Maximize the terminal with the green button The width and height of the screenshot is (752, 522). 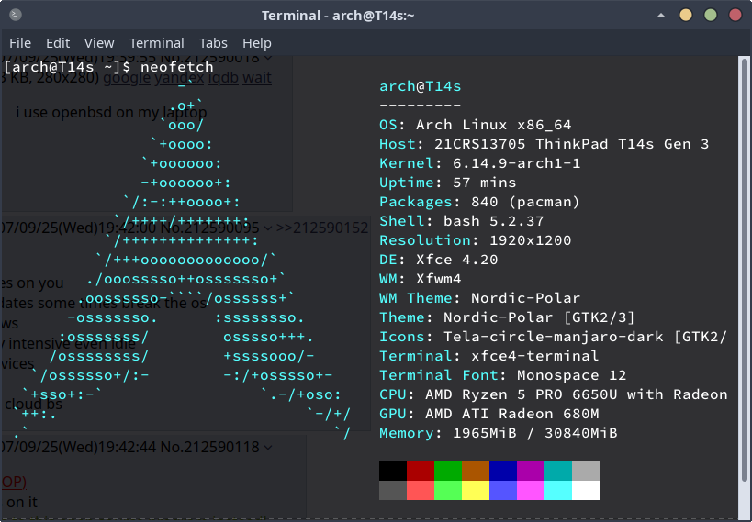tap(711, 15)
